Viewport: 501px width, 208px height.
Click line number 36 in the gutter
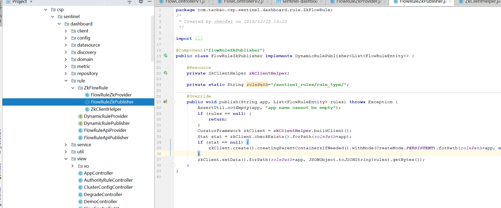pos(159,154)
